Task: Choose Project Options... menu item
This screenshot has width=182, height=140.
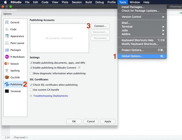Action: [142, 50]
